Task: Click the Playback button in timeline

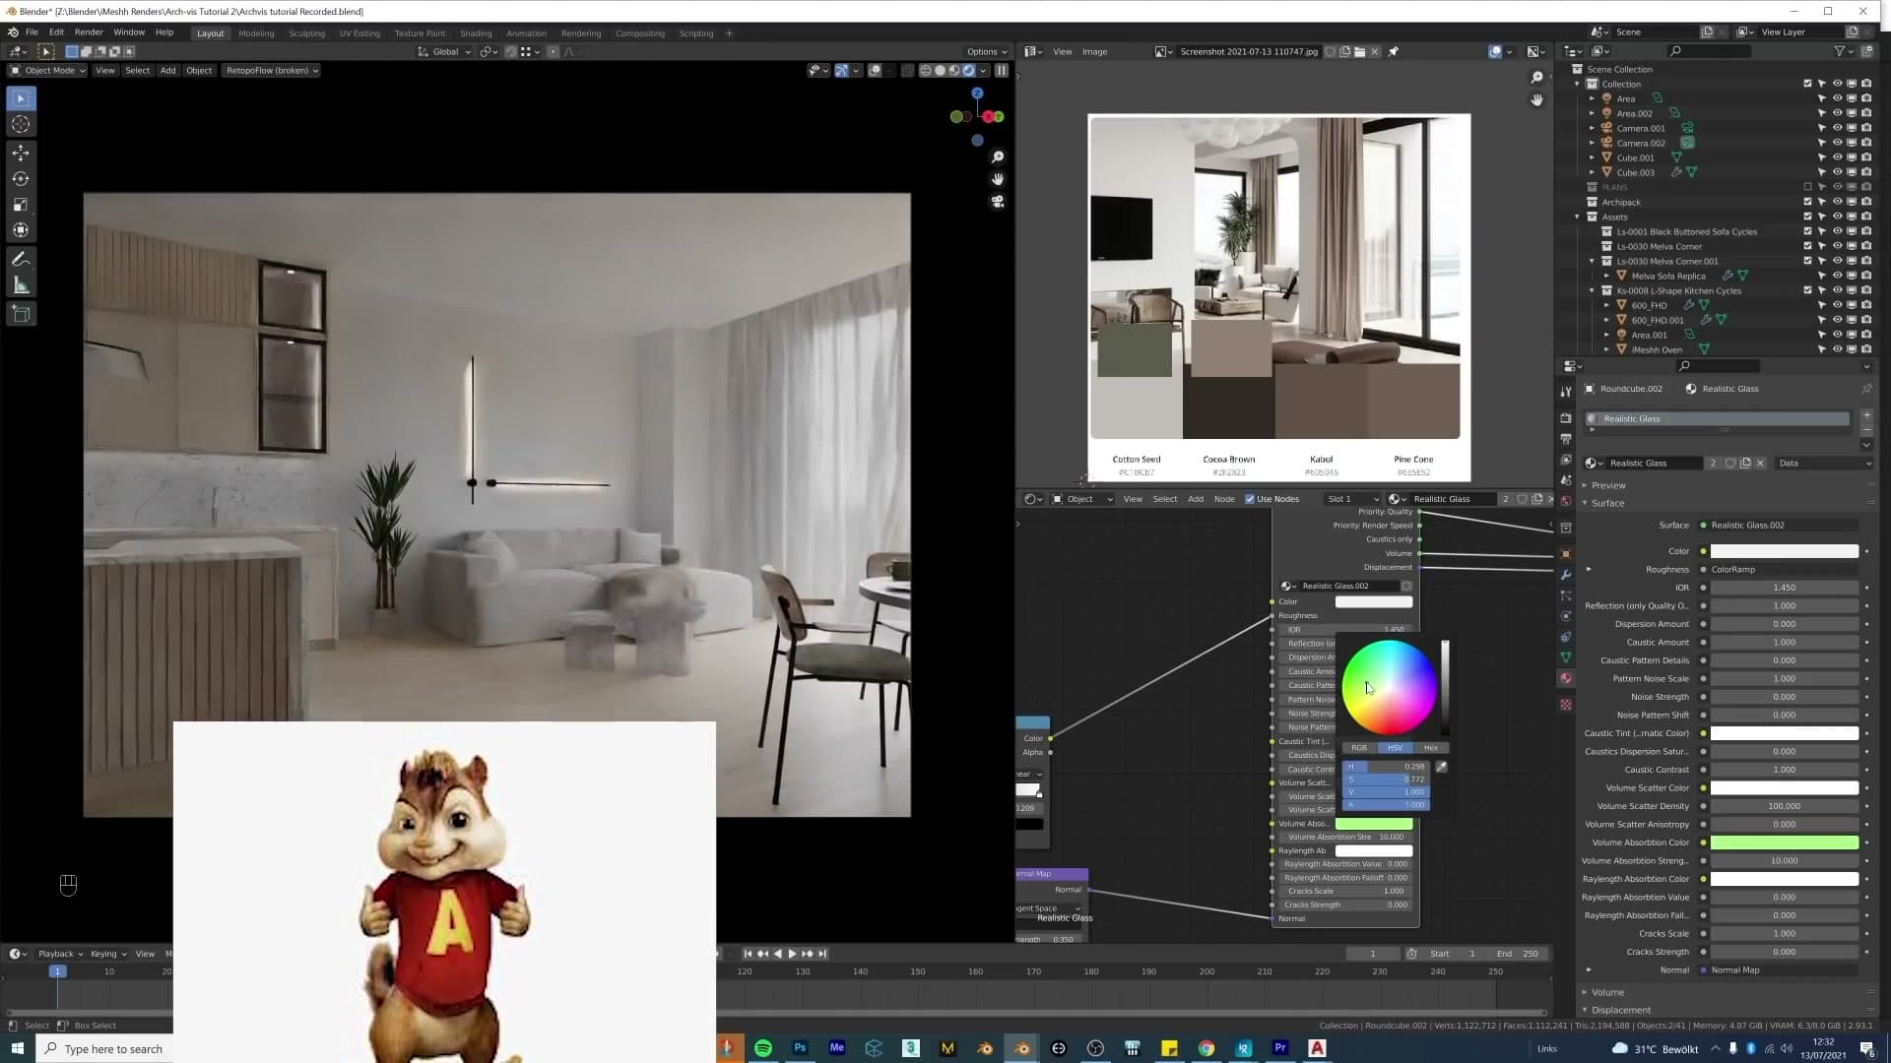Action: coord(61,954)
